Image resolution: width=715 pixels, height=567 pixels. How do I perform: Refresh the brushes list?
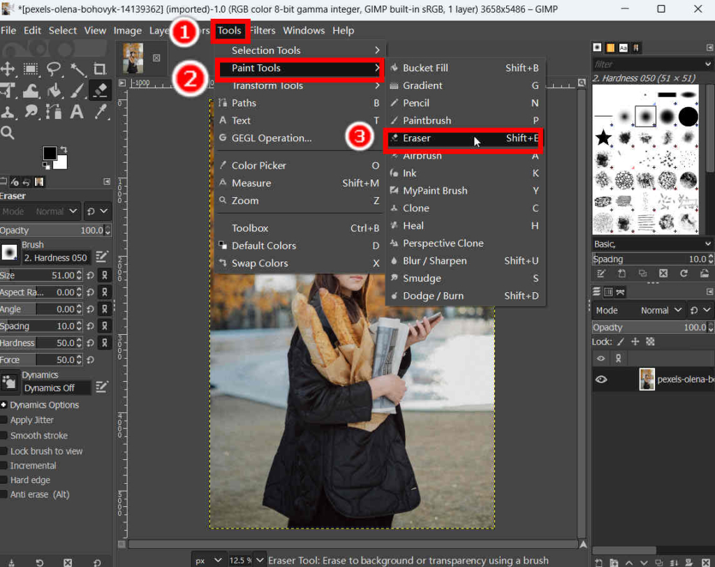click(684, 273)
